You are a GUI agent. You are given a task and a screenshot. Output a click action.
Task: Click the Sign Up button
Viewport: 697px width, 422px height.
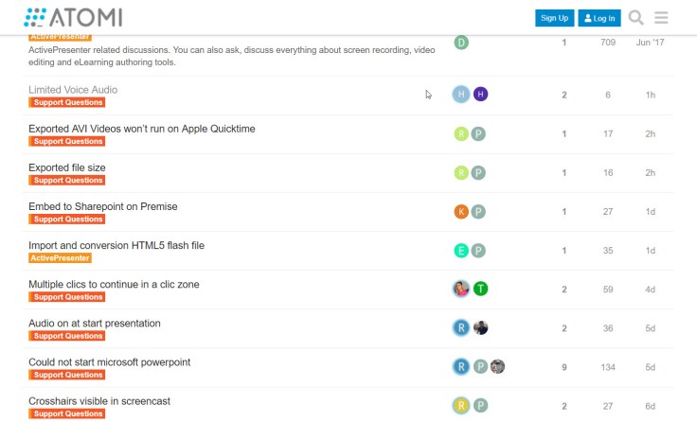tap(553, 18)
